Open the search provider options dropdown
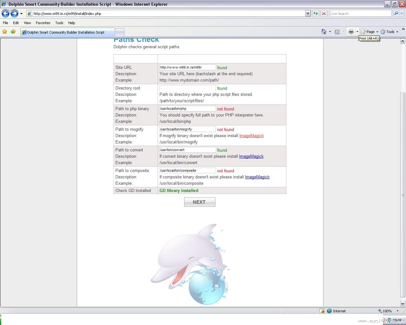This screenshot has width=406, height=325. pyautogui.click(x=402, y=14)
